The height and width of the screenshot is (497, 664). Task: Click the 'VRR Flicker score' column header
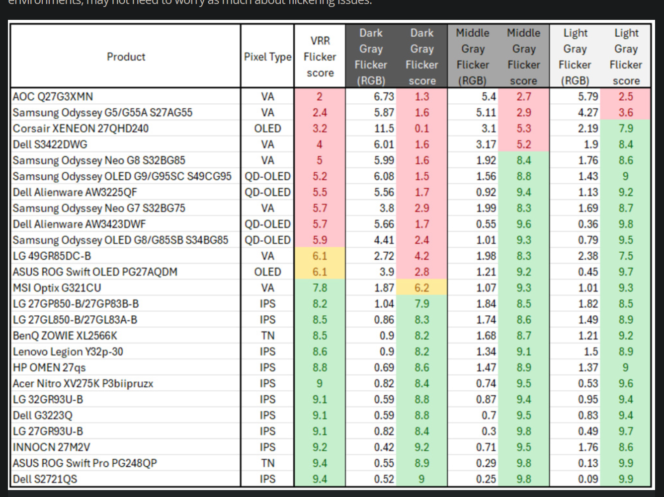320,57
